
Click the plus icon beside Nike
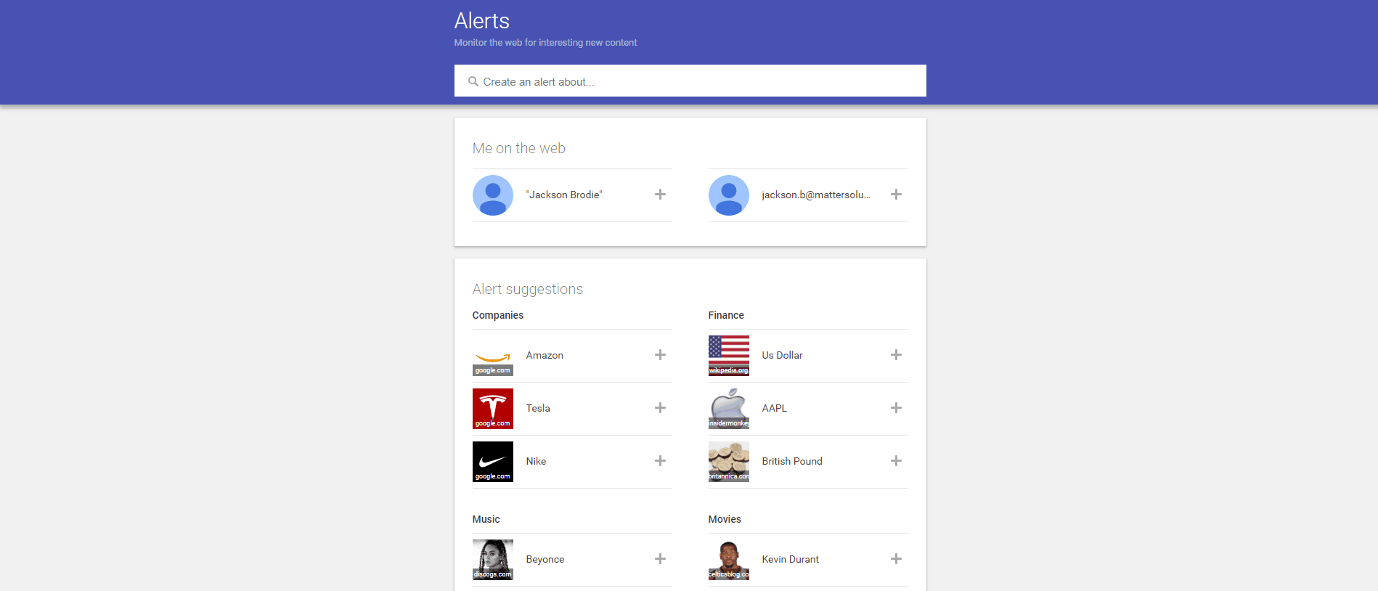[660, 461]
